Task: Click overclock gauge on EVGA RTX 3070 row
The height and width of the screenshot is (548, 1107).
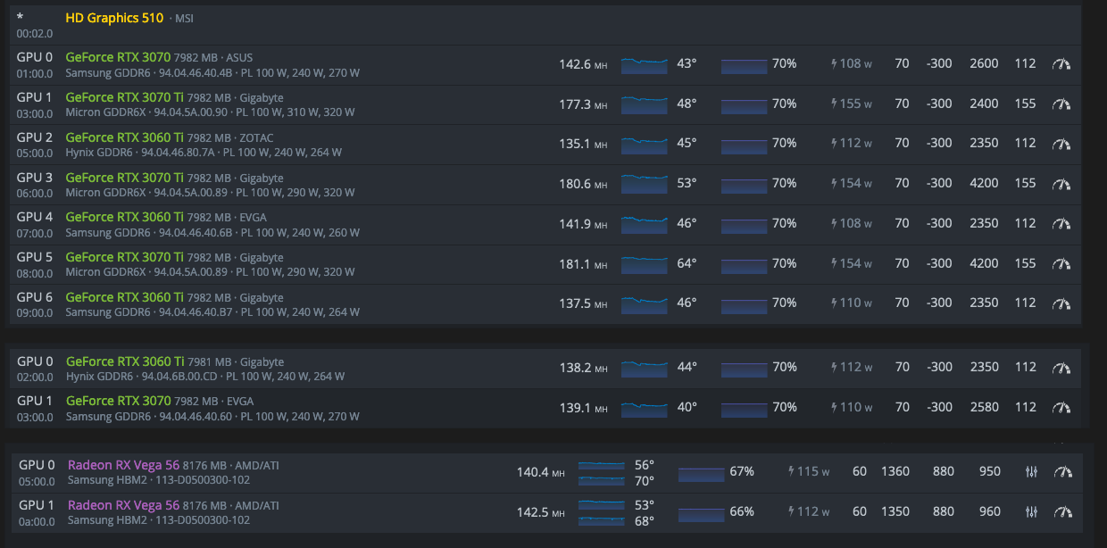Action: coord(1061,407)
